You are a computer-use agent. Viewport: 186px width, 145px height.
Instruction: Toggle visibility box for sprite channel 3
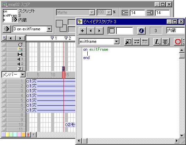(4, 91)
